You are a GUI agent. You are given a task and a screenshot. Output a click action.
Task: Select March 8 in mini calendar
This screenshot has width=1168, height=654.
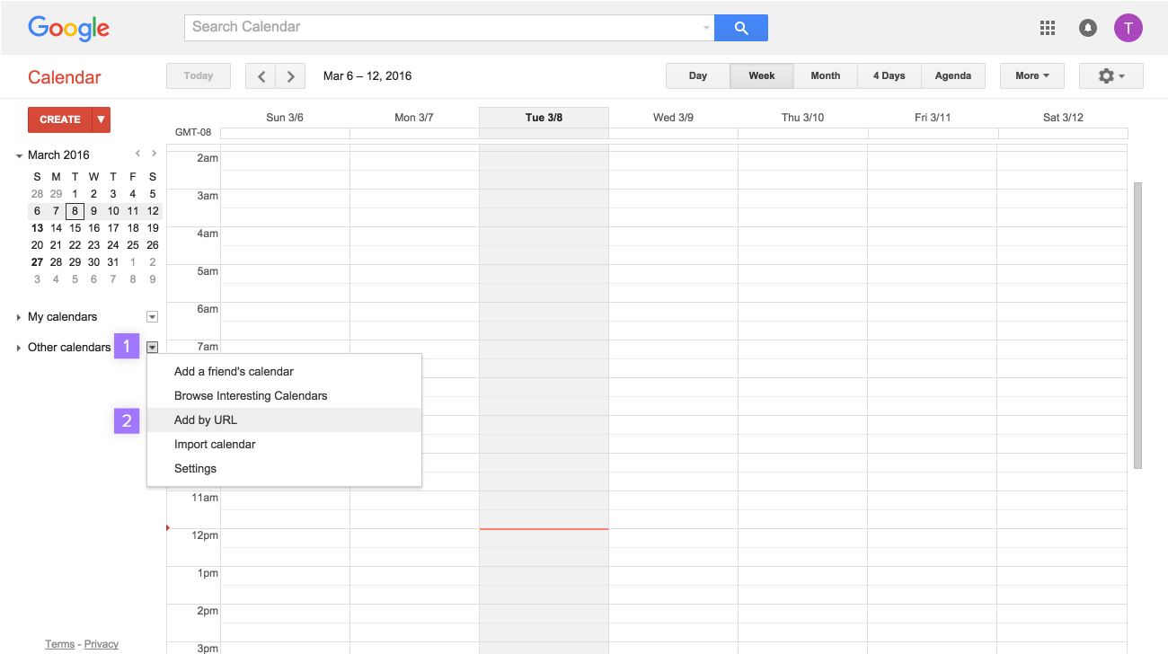[75, 211]
